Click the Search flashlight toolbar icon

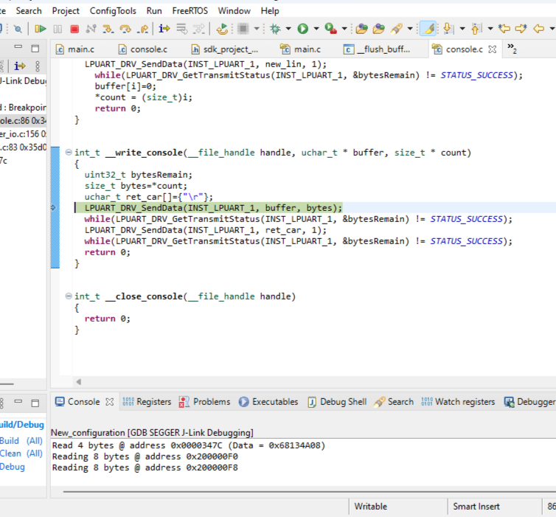pyautogui.click(x=397, y=29)
